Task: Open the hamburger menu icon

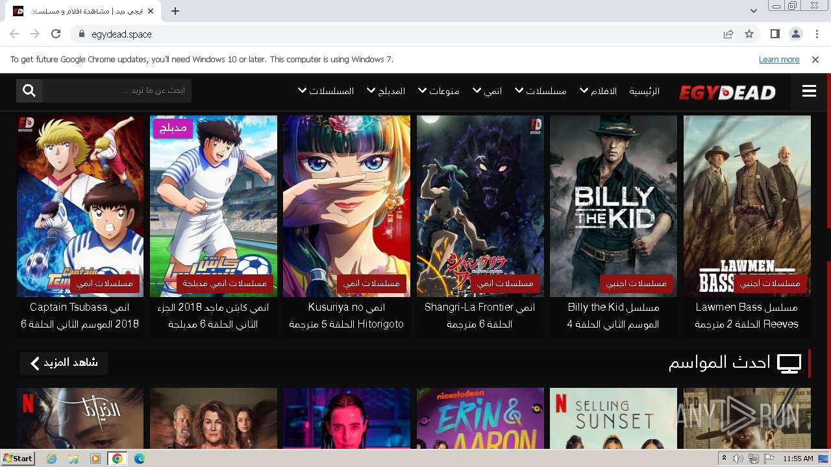Action: click(809, 91)
